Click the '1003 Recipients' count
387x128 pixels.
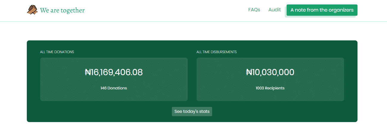point(270,88)
